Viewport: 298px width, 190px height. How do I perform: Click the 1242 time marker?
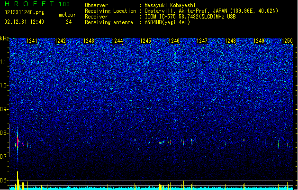60,41
